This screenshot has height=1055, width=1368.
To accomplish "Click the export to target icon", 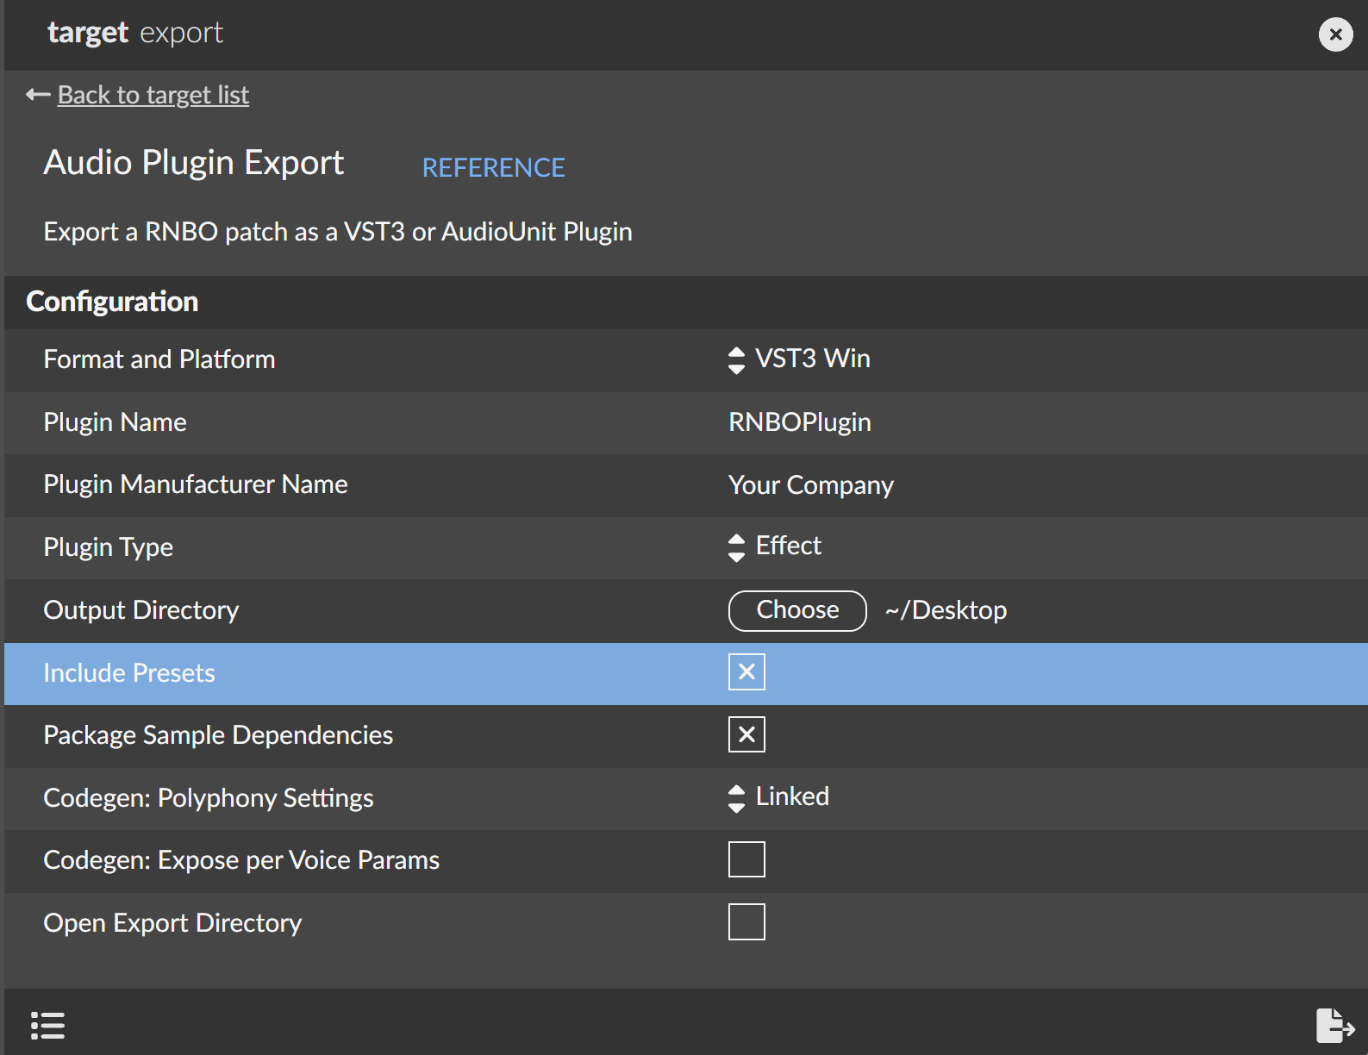I will point(1335,1026).
